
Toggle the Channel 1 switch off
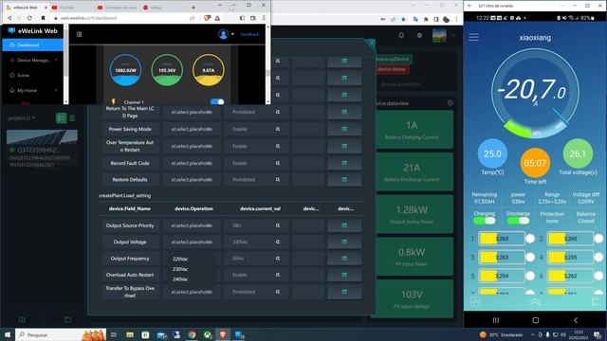click(x=217, y=101)
